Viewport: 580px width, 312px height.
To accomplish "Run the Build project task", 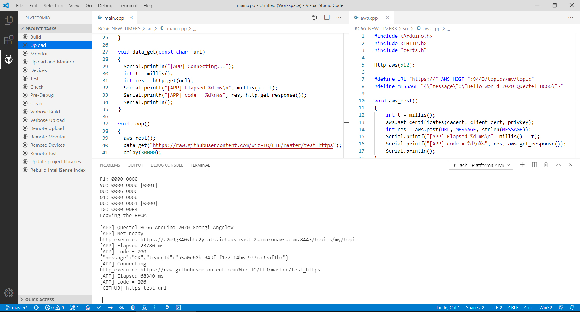I will [x=55, y=37].
